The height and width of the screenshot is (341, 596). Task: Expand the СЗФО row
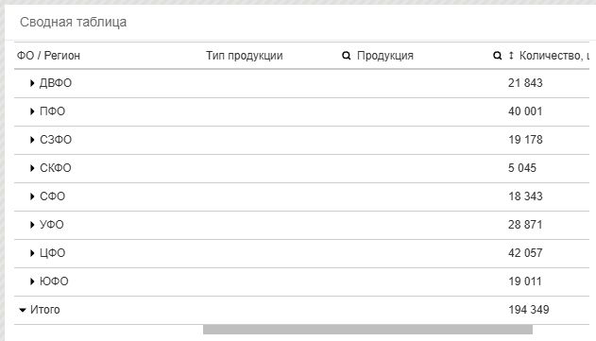pyautogui.click(x=32, y=140)
